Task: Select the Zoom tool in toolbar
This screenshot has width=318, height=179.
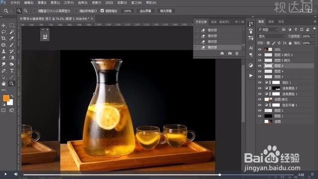Action: (11, 84)
